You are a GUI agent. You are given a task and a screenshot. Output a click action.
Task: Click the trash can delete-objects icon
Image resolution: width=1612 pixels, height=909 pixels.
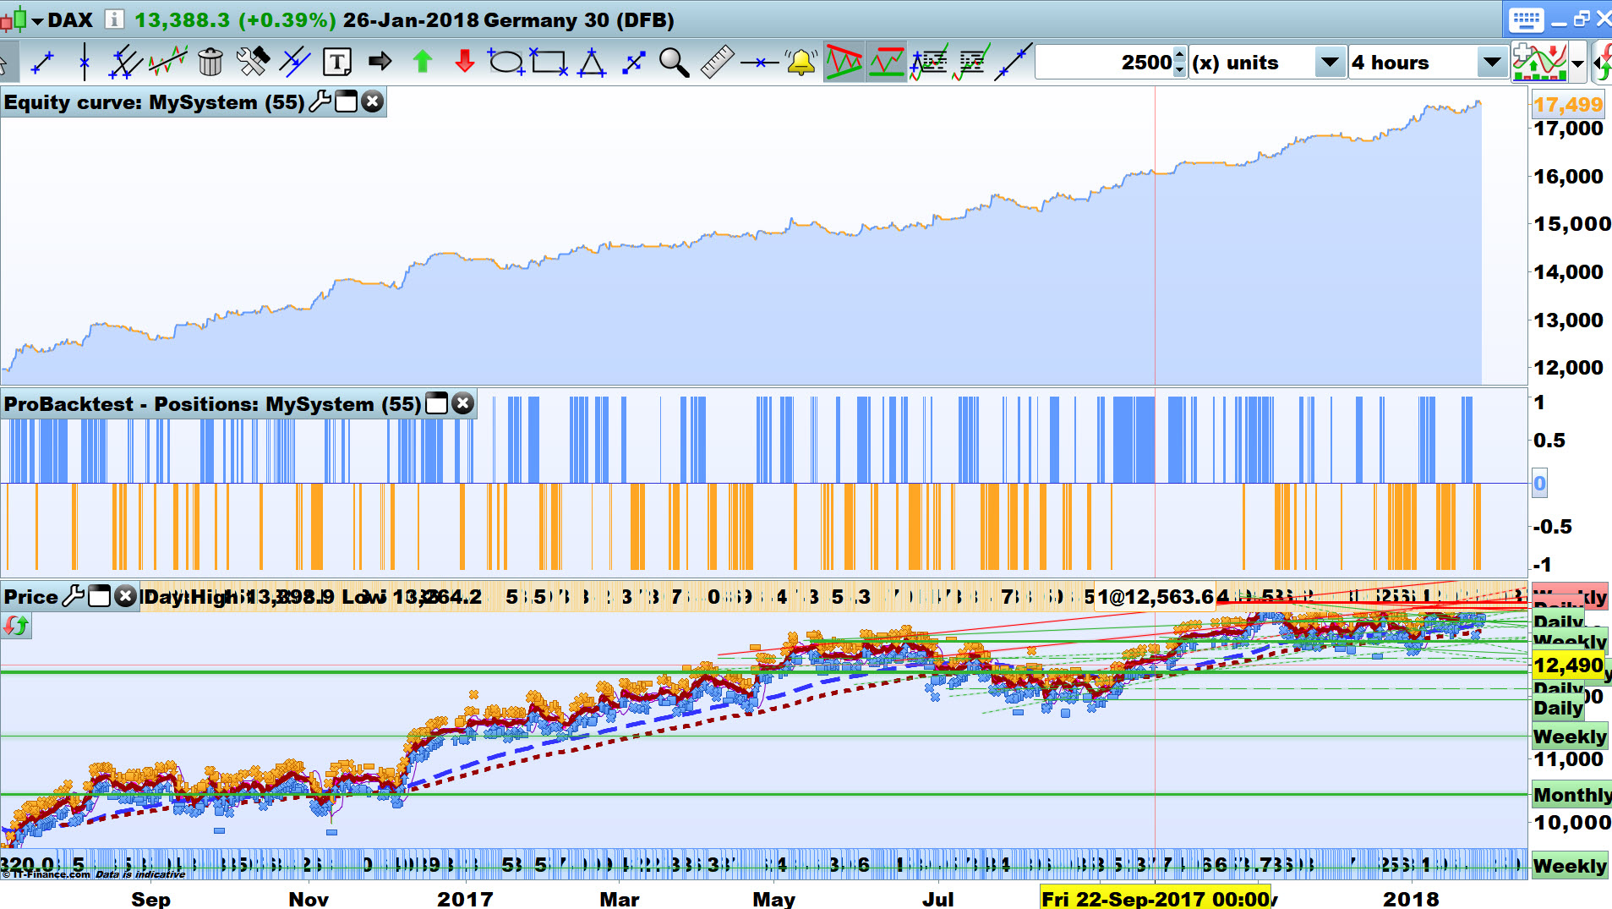pyautogui.click(x=210, y=62)
